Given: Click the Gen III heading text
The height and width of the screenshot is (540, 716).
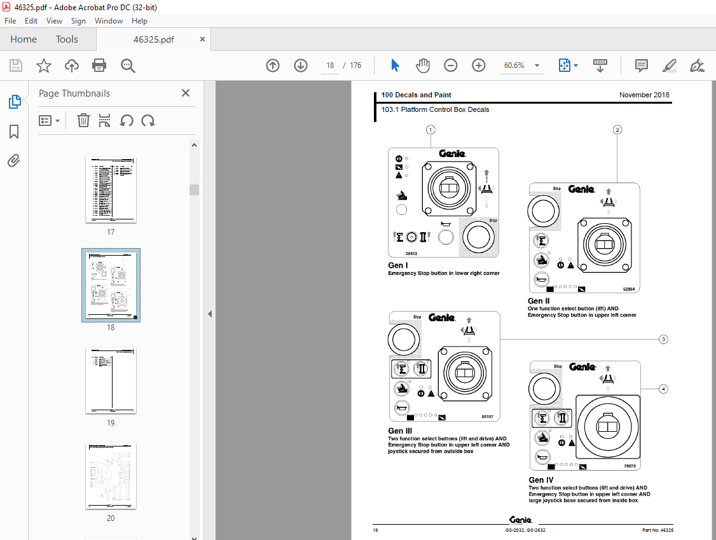Looking at the screenshot, I should coord(399,431).
